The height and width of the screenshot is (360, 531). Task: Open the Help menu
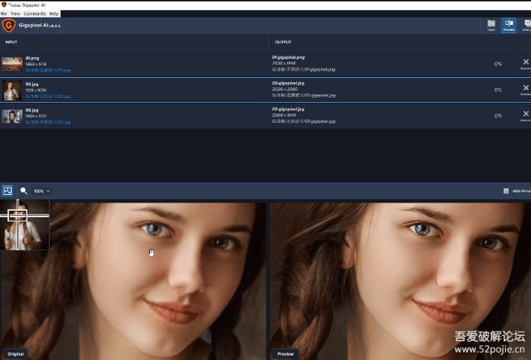[x=54, y=13]
